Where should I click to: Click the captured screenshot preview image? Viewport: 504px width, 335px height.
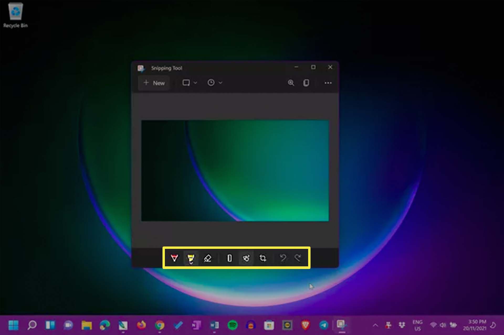click(235, 171)
